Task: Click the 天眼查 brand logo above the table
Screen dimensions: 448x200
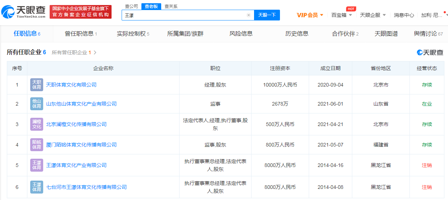Action: coord(430,52)
